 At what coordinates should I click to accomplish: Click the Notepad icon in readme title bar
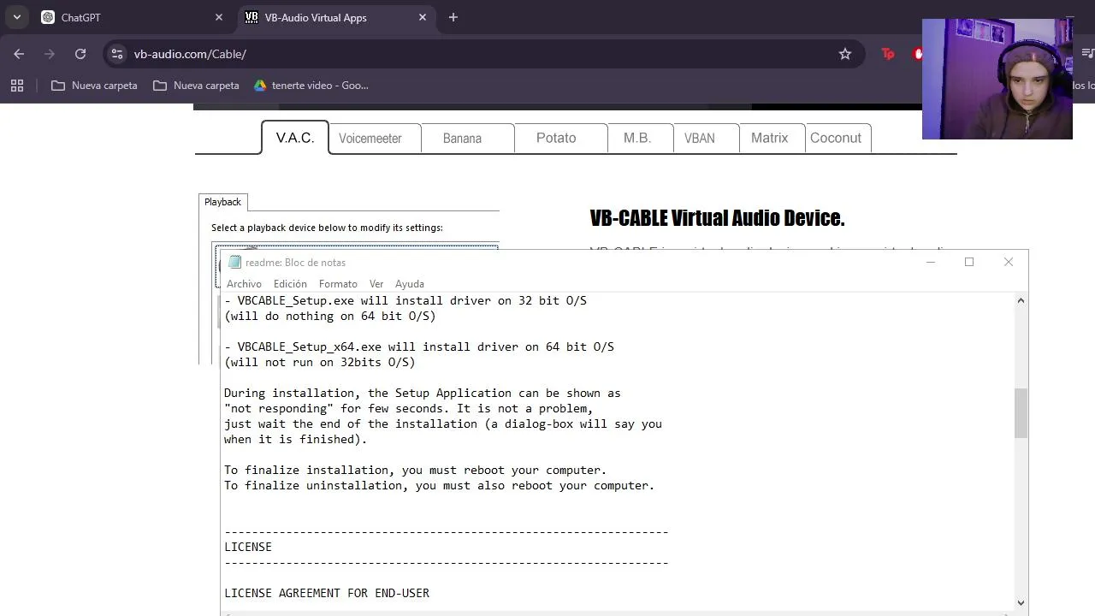pos(235,263)
